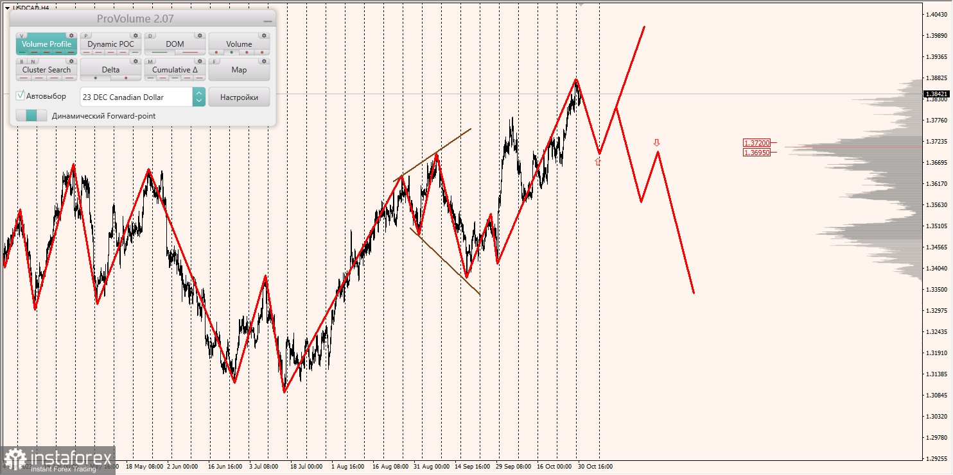This screenshot has width=953, height=475.
Task: Toggle the Динамический Forward-point switch
Action: point(31,115)
